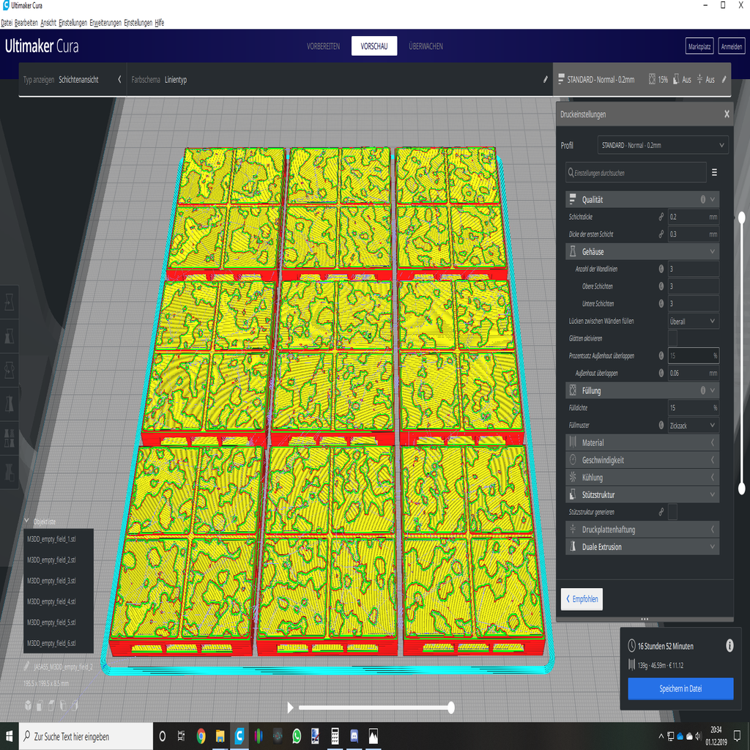Image resolution: width=750 pixels, height=750 pixels.
Task: Select the Mirror tool in left toolbar
Action: (9, 404)
